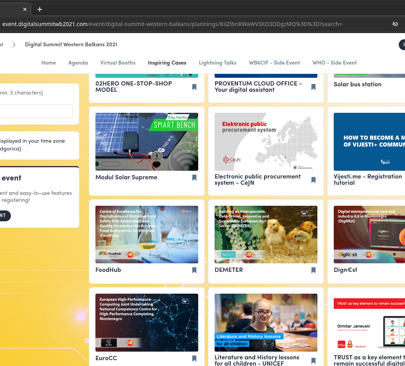Bookmark the 02HERO ONE-STOP-SHOP MODEL card
The image size is (405, 366).
(194, 87)
